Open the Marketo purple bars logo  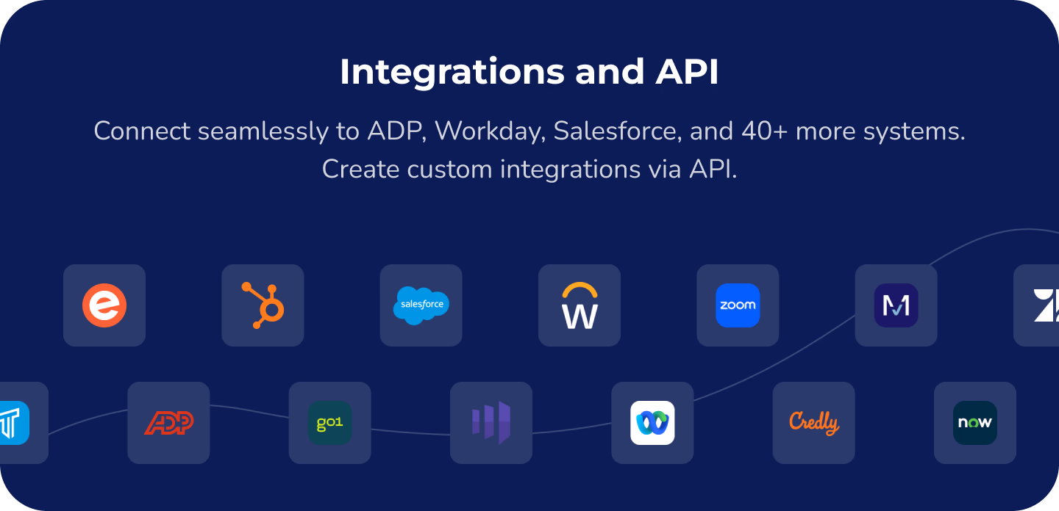pyautogui.click(x=491, y=423)
